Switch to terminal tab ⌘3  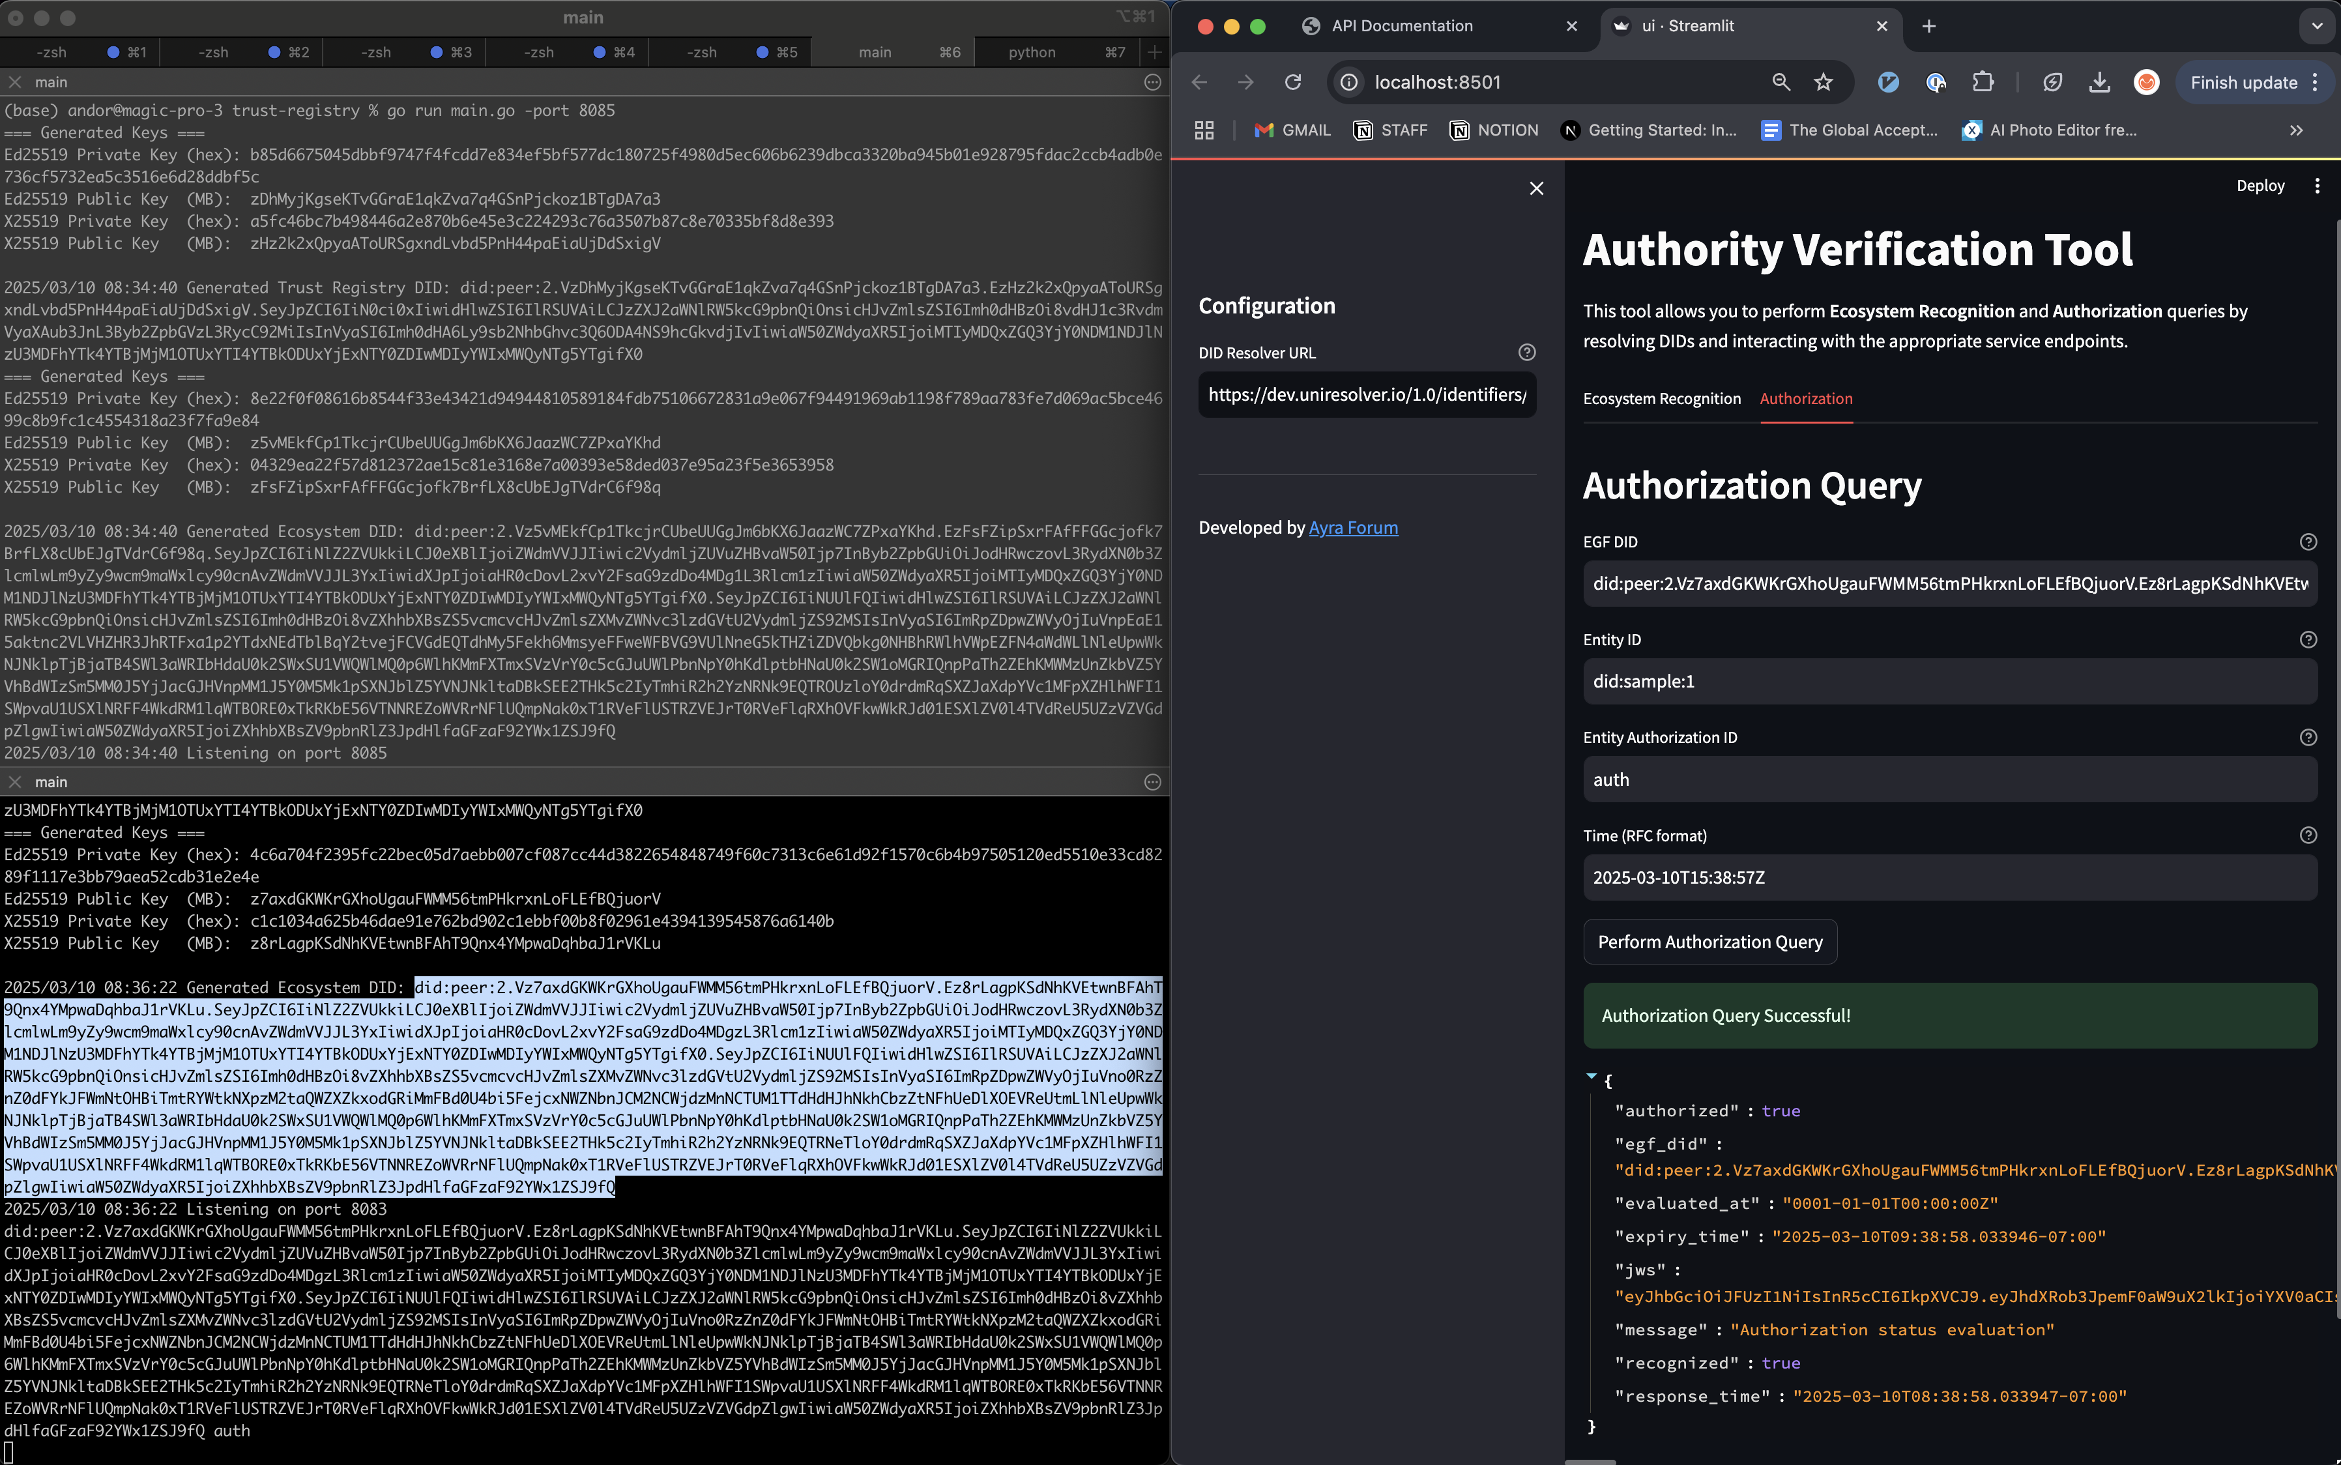(x=405, y=52)
